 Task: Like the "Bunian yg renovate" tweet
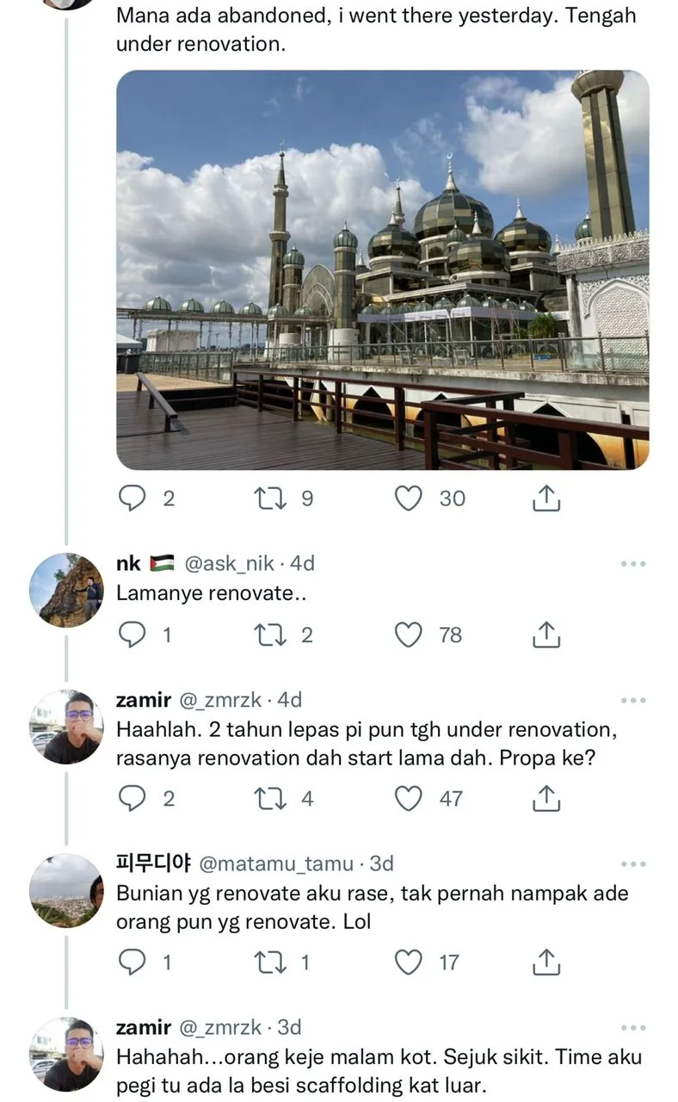409,962
